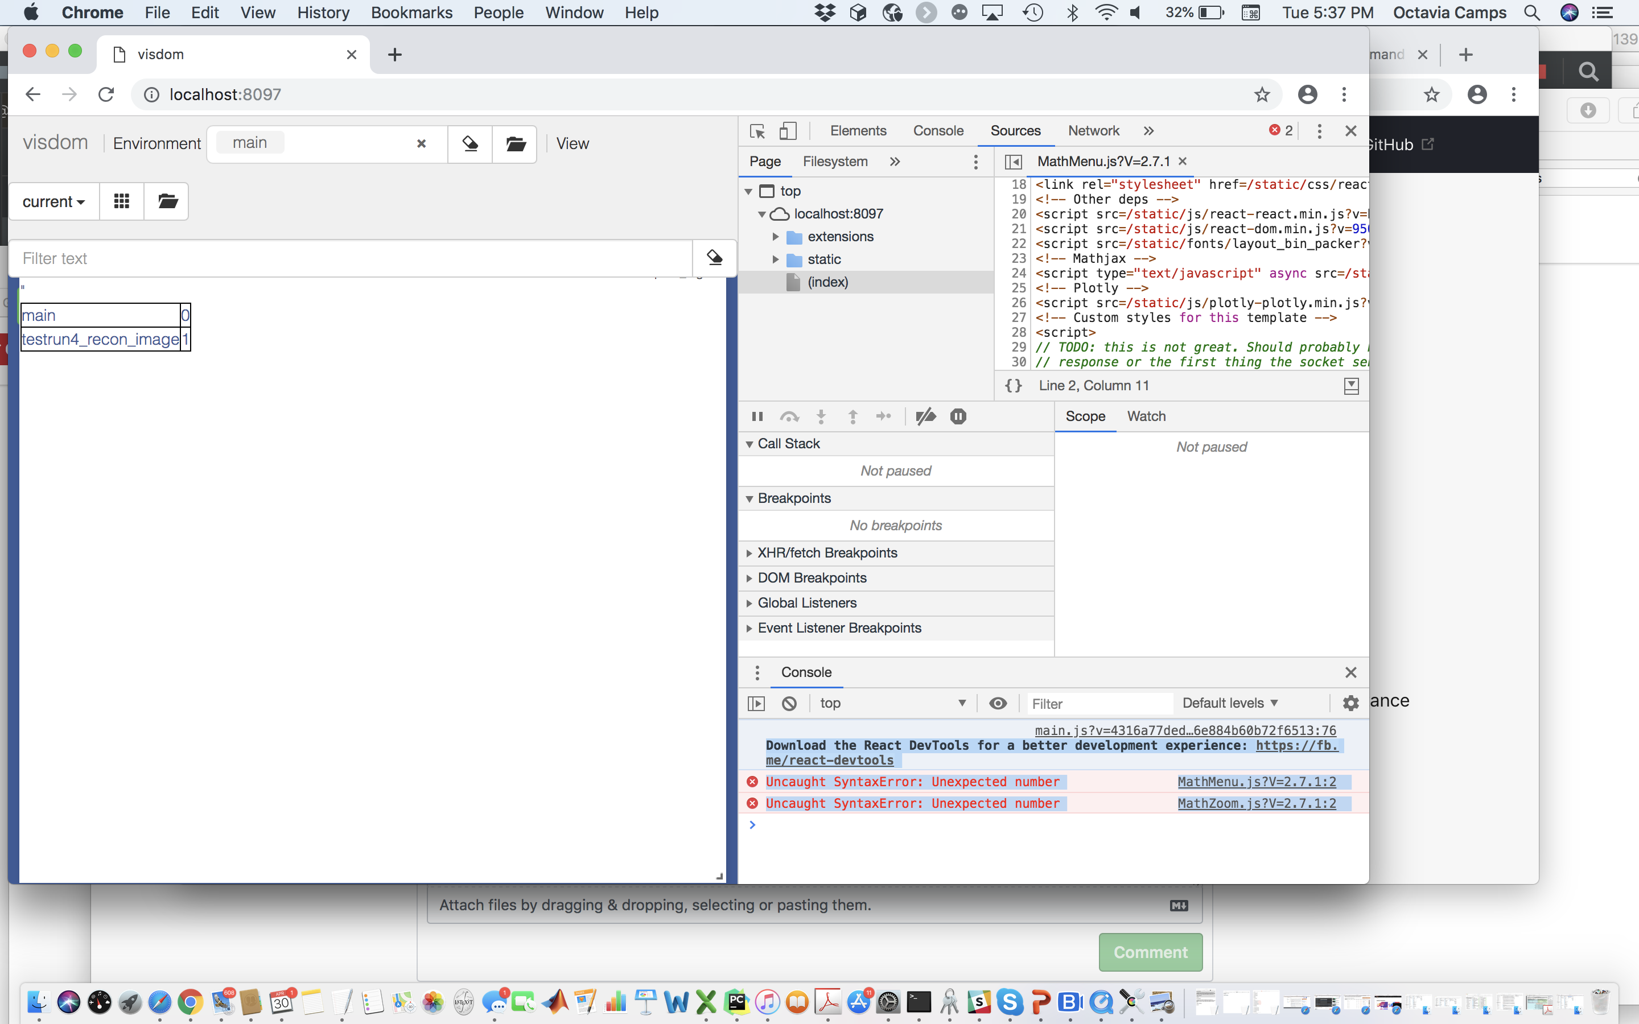Image resolution: width=1639 pixels, height=1024 pixels.
Task: Switch to the Network tab
Action: [x=1093, y=131]
